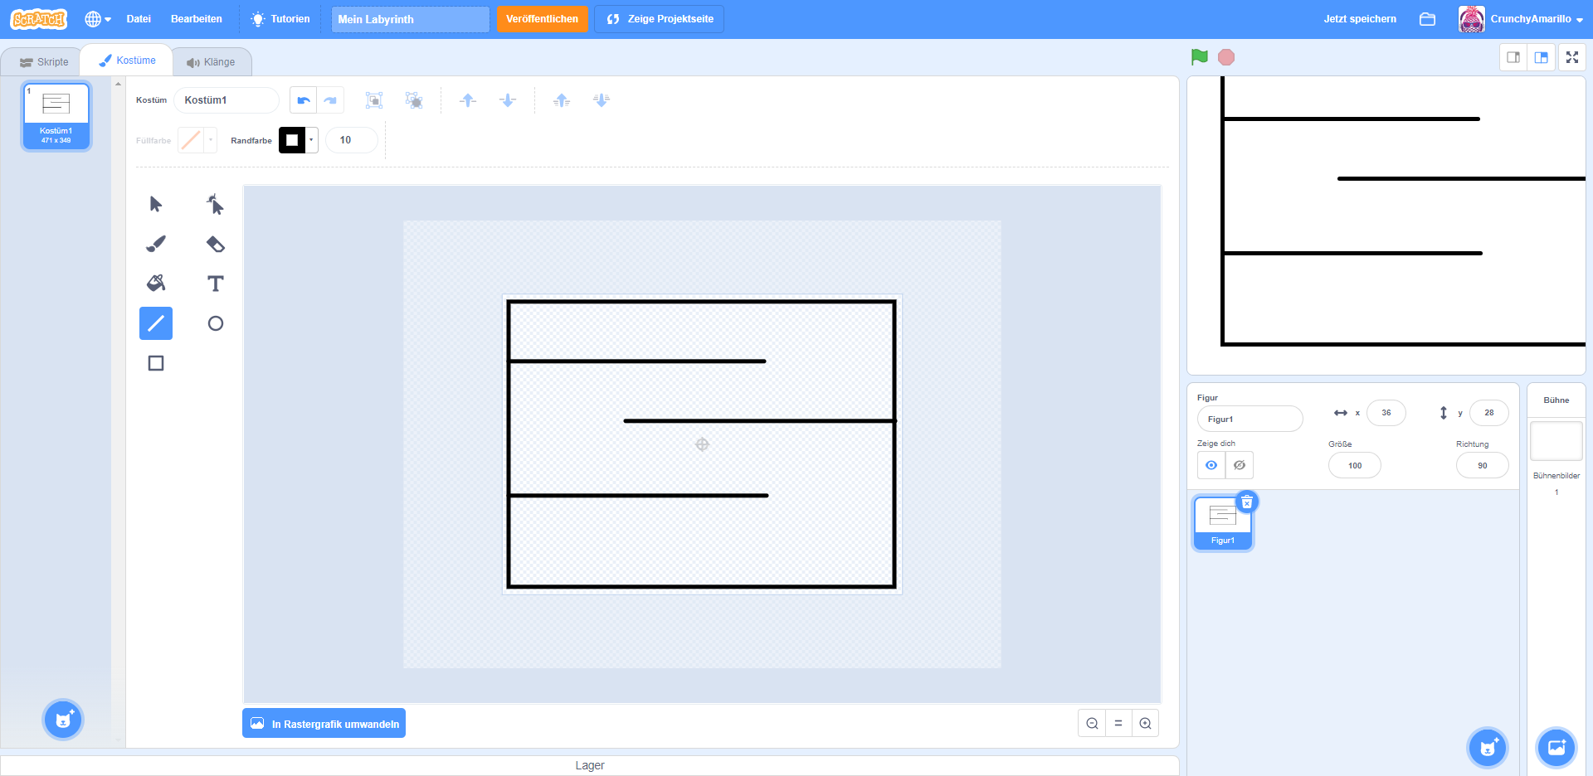Show the sprite with eye icon
Image resolution: width=1593 pixels, height=776 pixels.
coord(1211,465)
